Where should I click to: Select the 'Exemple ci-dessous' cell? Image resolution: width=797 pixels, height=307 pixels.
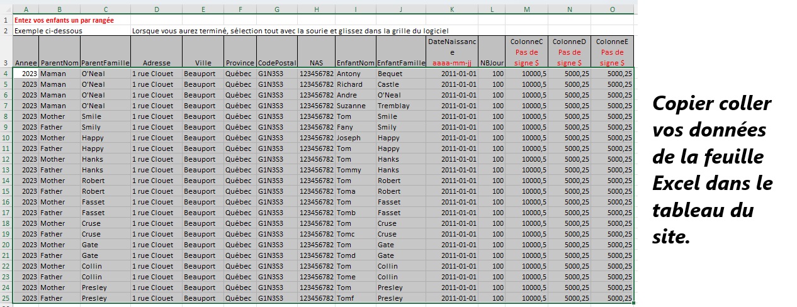[48, 31]
